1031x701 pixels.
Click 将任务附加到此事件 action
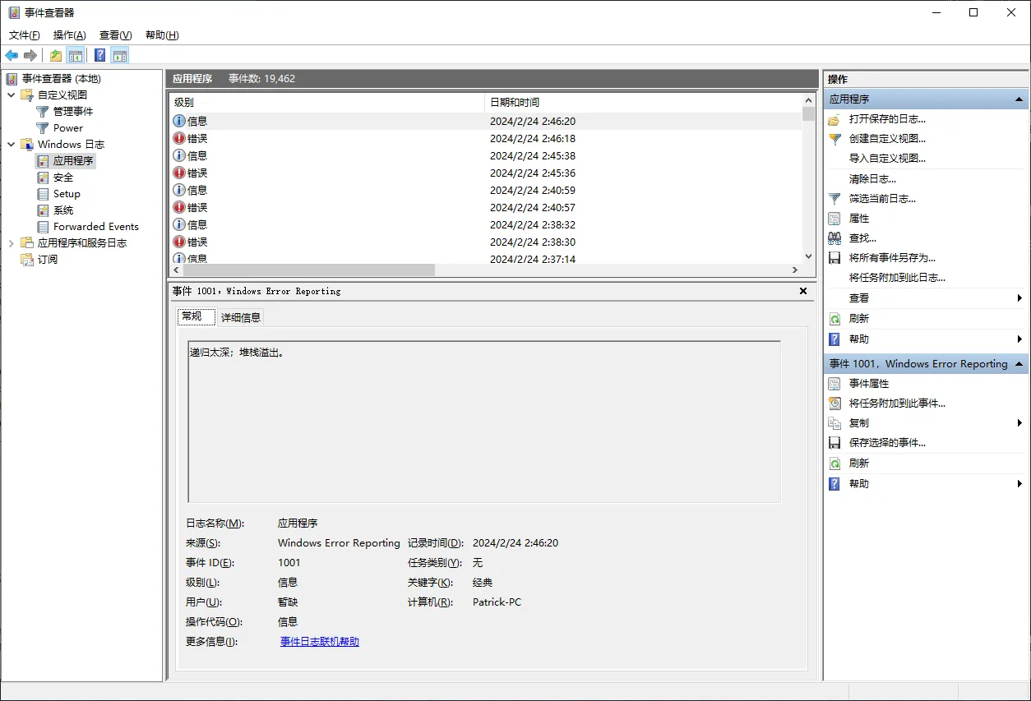click(x=897, y=403)
